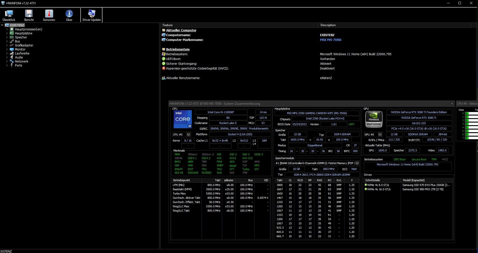The width and height of the screenshot is (478, 253).
Task: Select the Hauptprozessor(en) tree icon
Action: 12,29
